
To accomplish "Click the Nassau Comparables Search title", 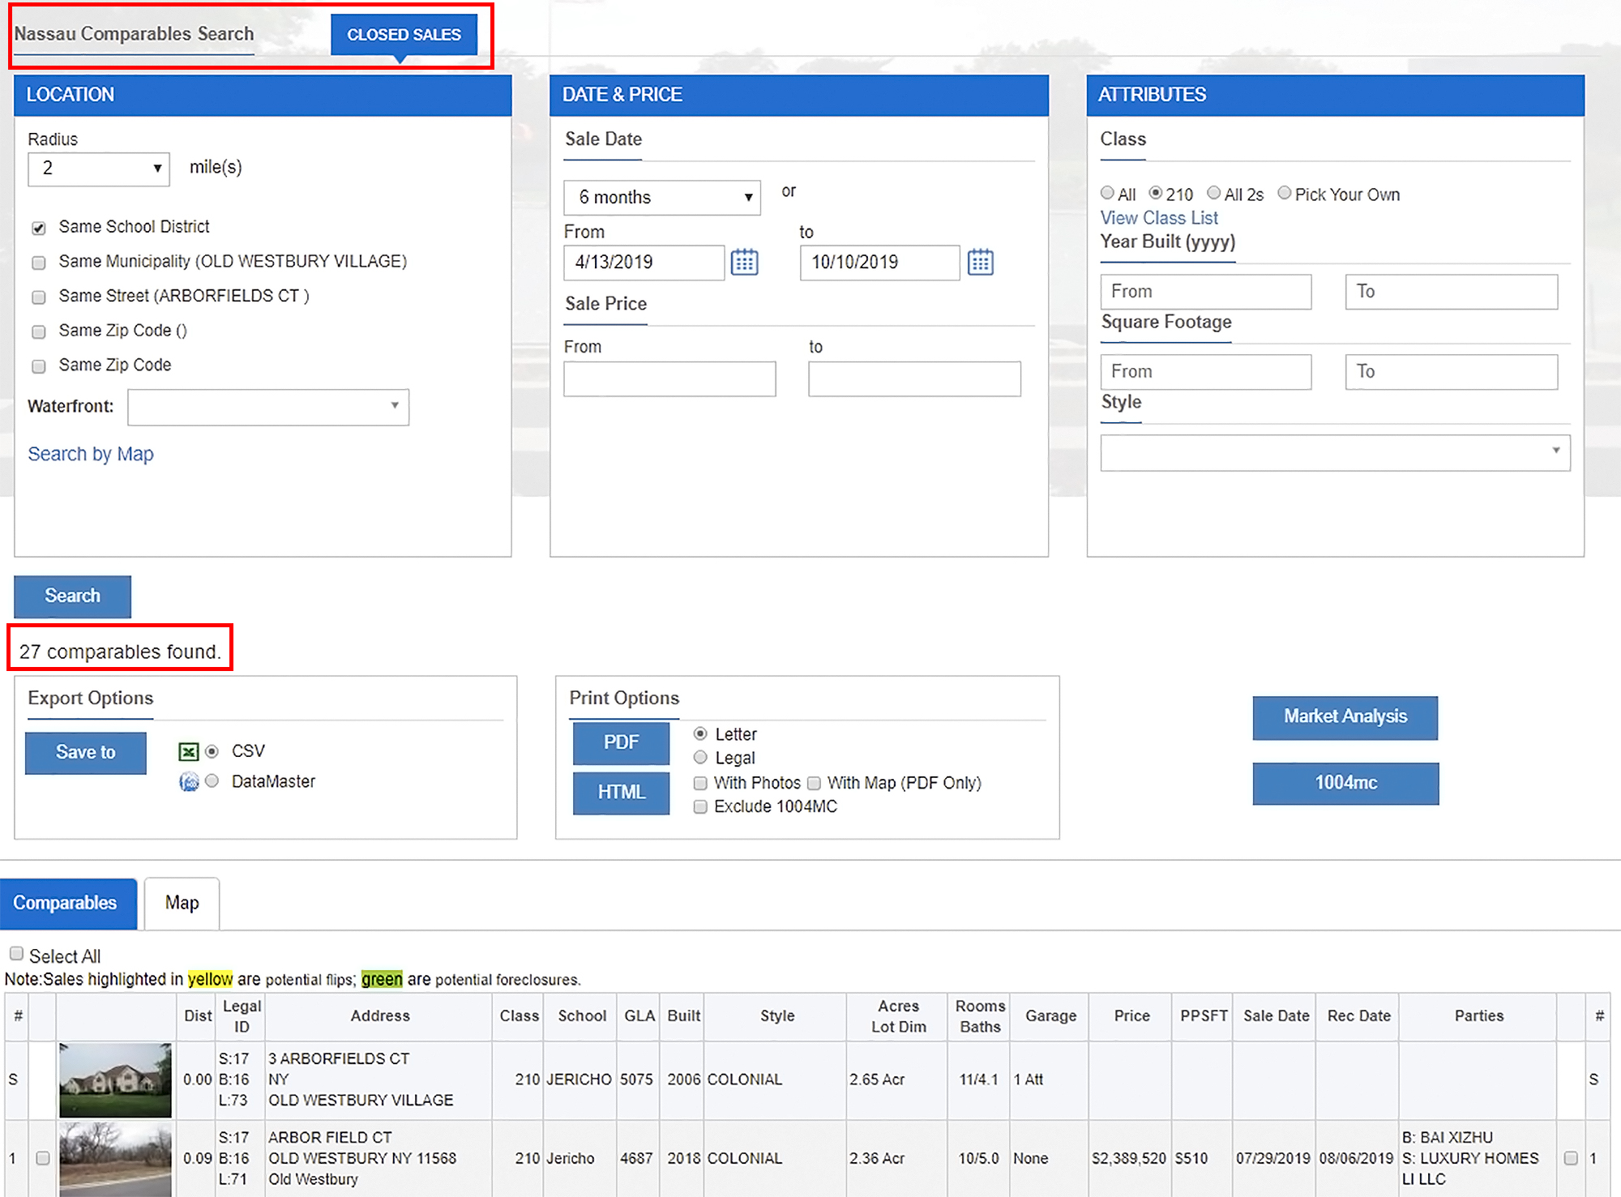I will 134,34.
